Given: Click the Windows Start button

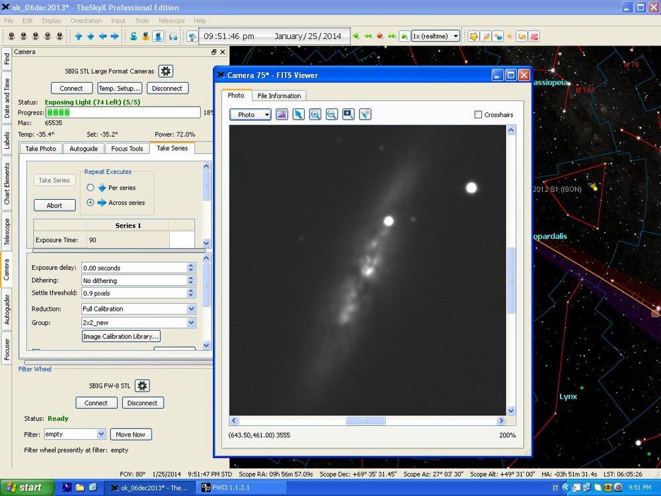Looking at the screenshot, I should click(24, 487).
